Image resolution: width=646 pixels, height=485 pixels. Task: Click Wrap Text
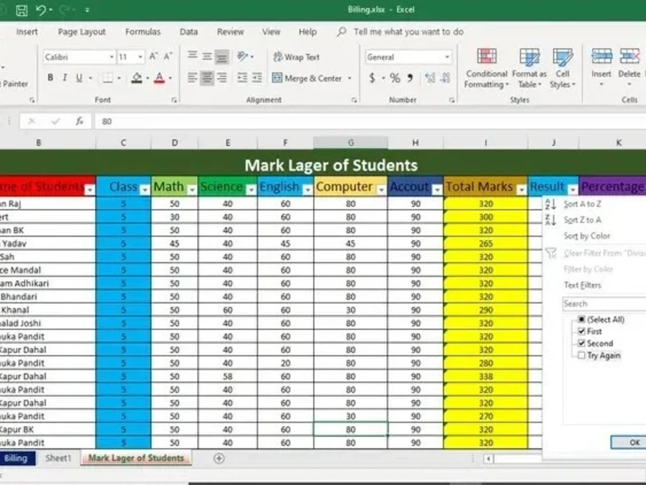click(x=297, y=57)
